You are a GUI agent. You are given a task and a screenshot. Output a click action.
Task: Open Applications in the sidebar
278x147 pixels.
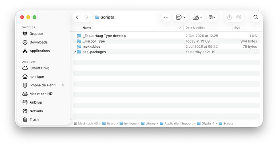click(x=36, y=51)
